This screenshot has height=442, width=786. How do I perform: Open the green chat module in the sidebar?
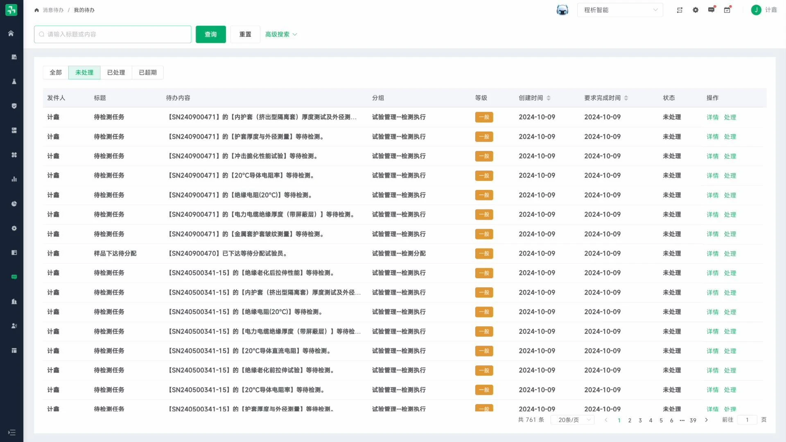14,277
